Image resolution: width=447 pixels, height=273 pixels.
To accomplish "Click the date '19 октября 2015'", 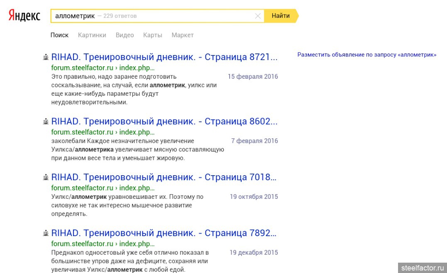I will (254, 197).
